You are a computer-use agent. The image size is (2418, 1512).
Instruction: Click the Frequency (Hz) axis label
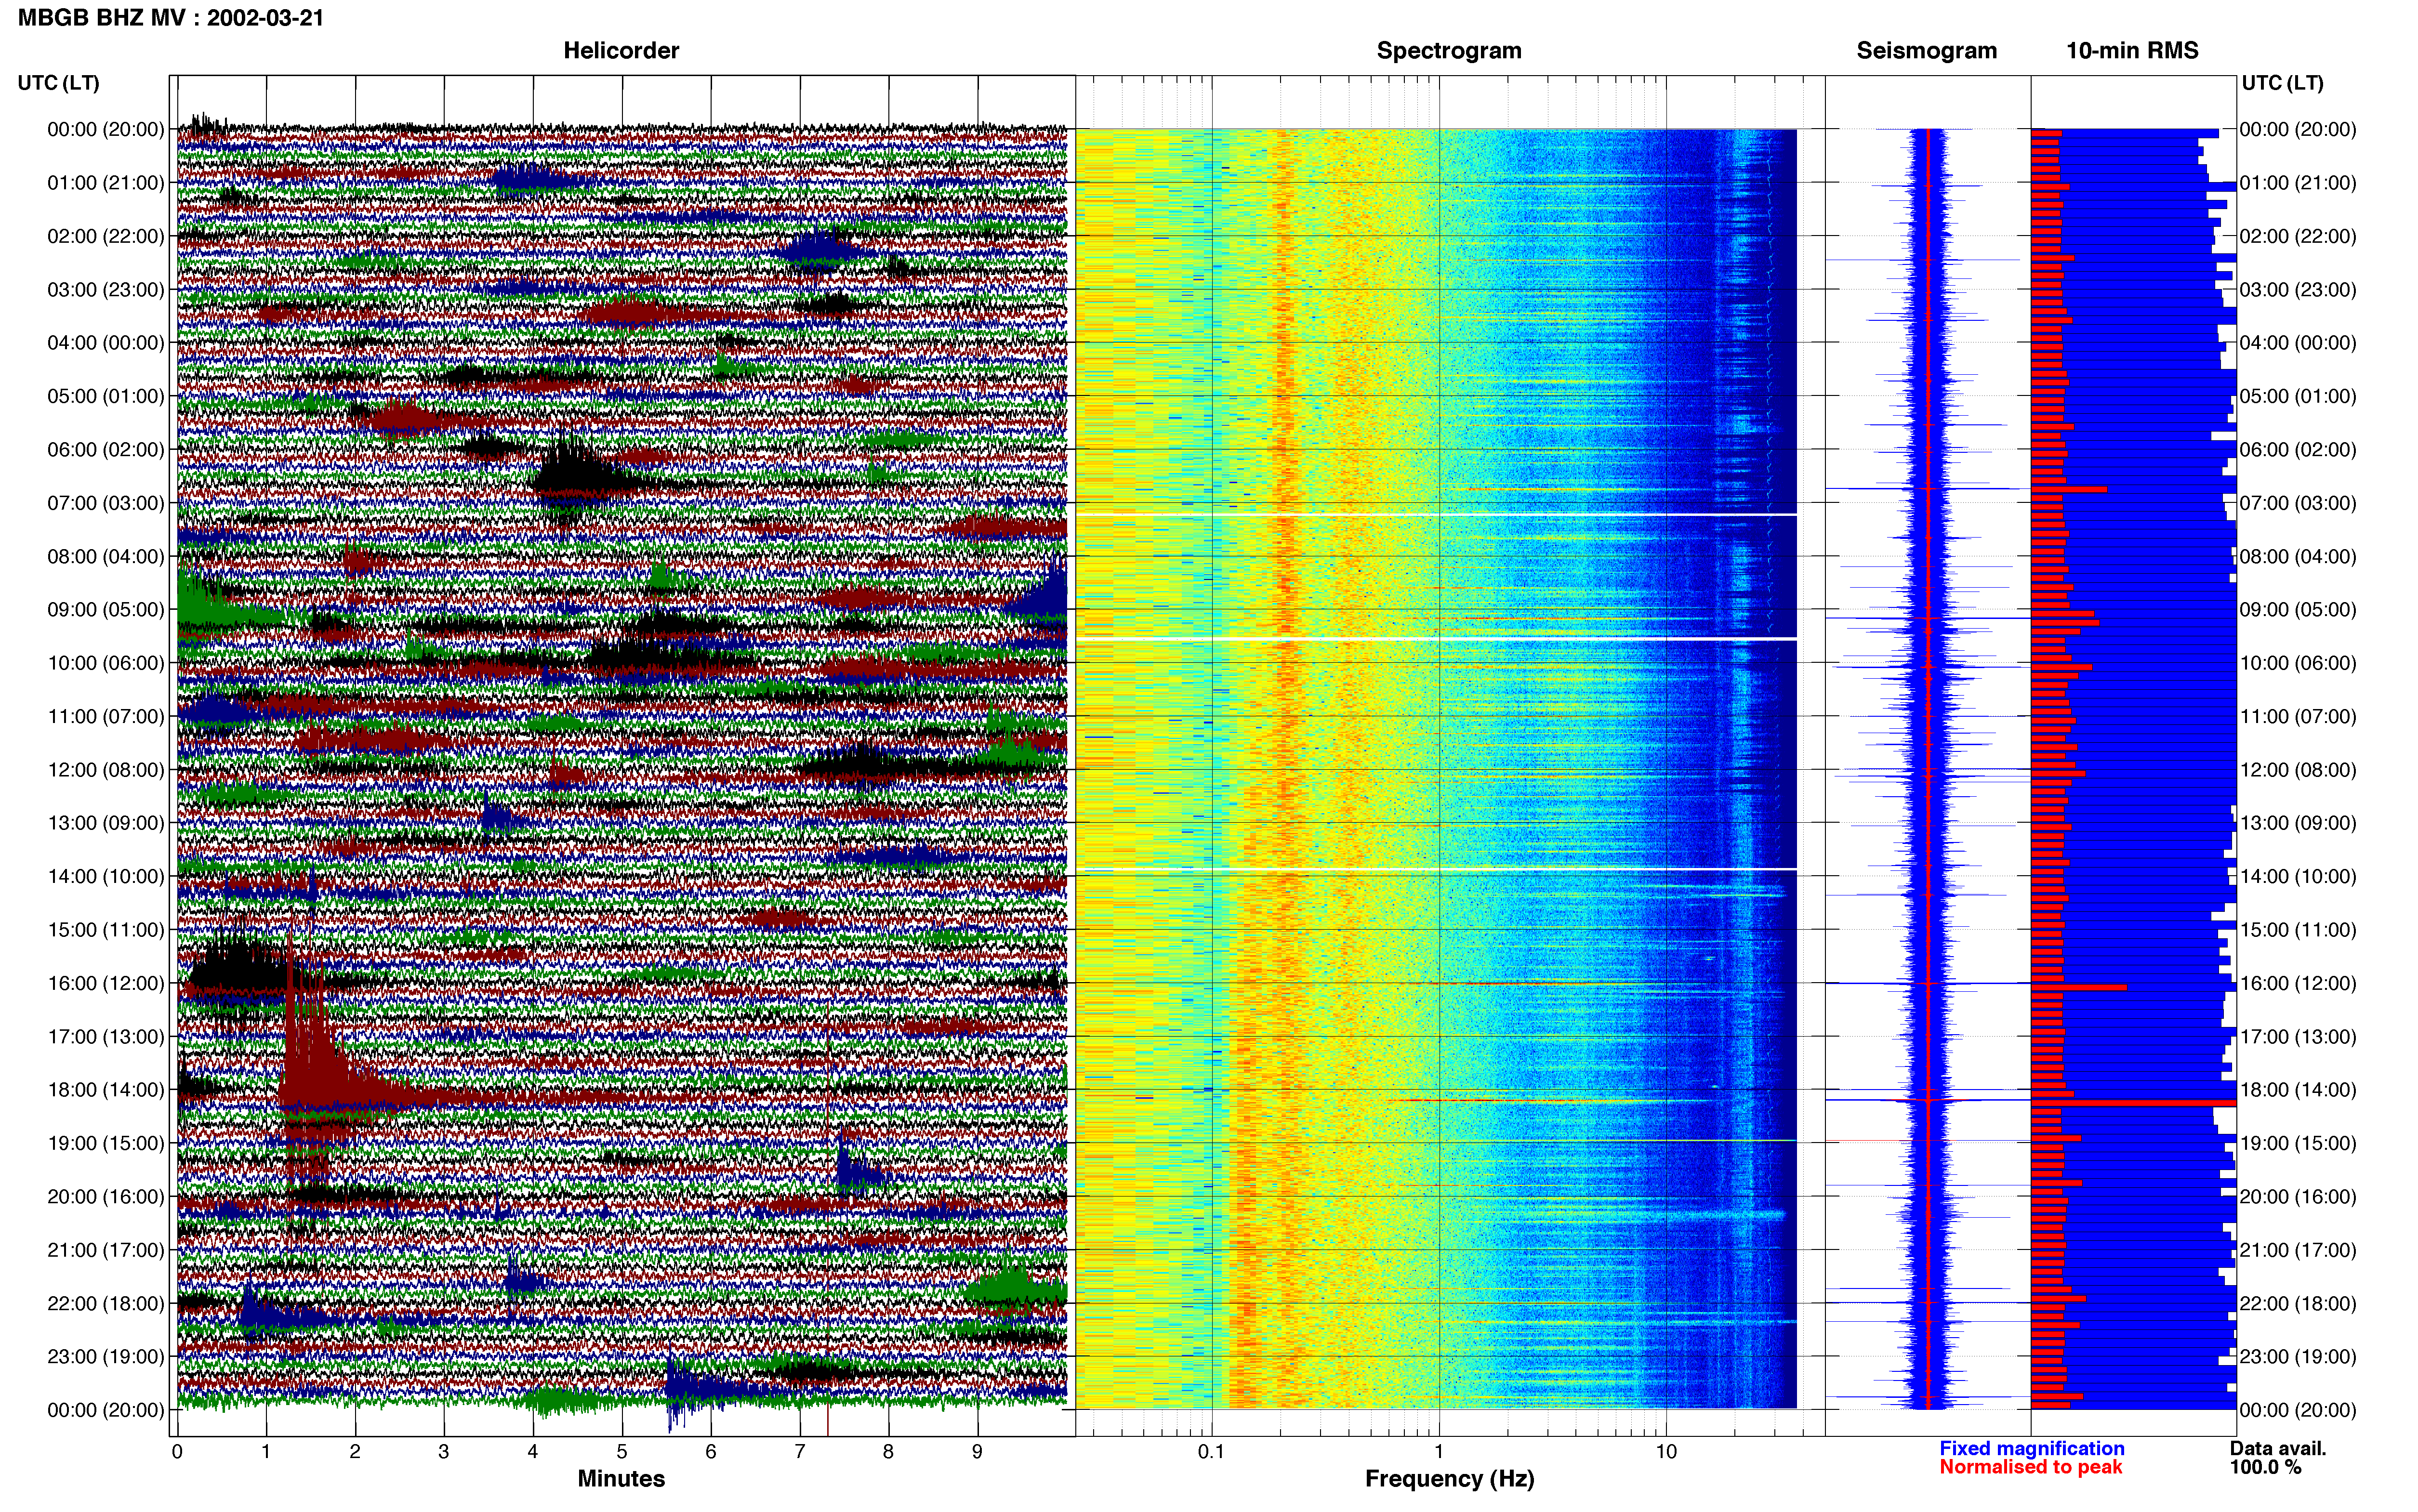point(1449,1479)
